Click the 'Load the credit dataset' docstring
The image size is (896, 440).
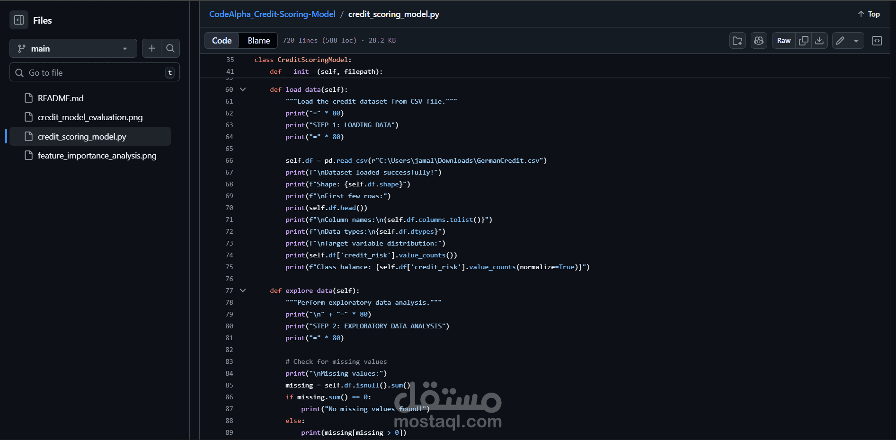point(371,101)
